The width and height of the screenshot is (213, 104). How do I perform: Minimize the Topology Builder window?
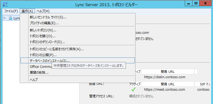189,4
